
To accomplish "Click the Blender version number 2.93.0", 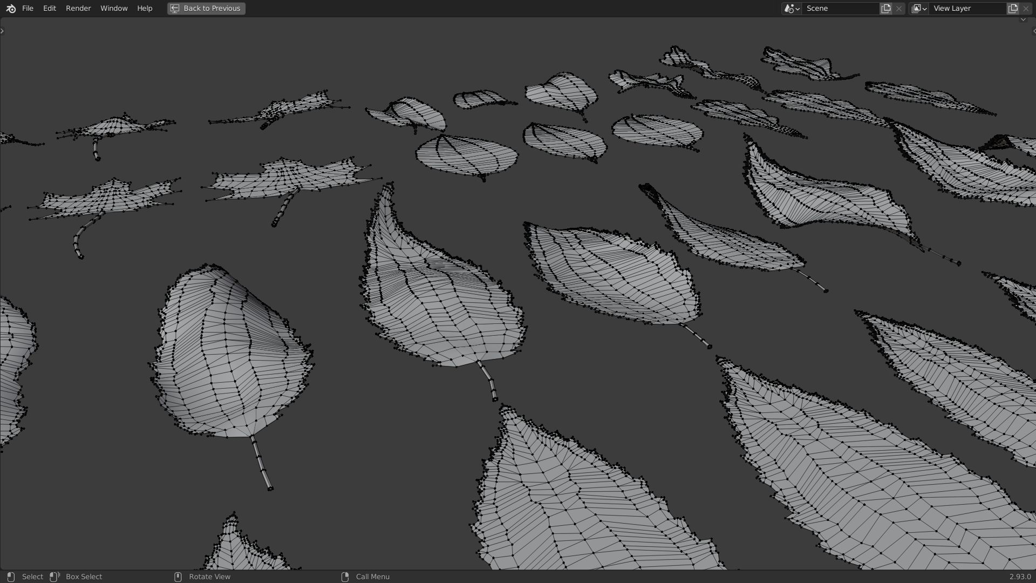I will (x=1020, y=577).
